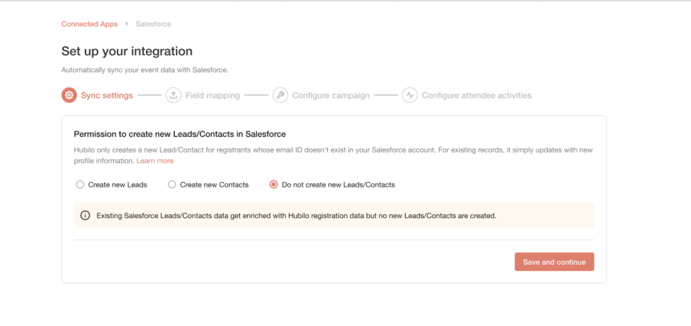Open the Field mapping step
Image resolution: width=691 pixels, height=326 pixels.
[212, 95]
